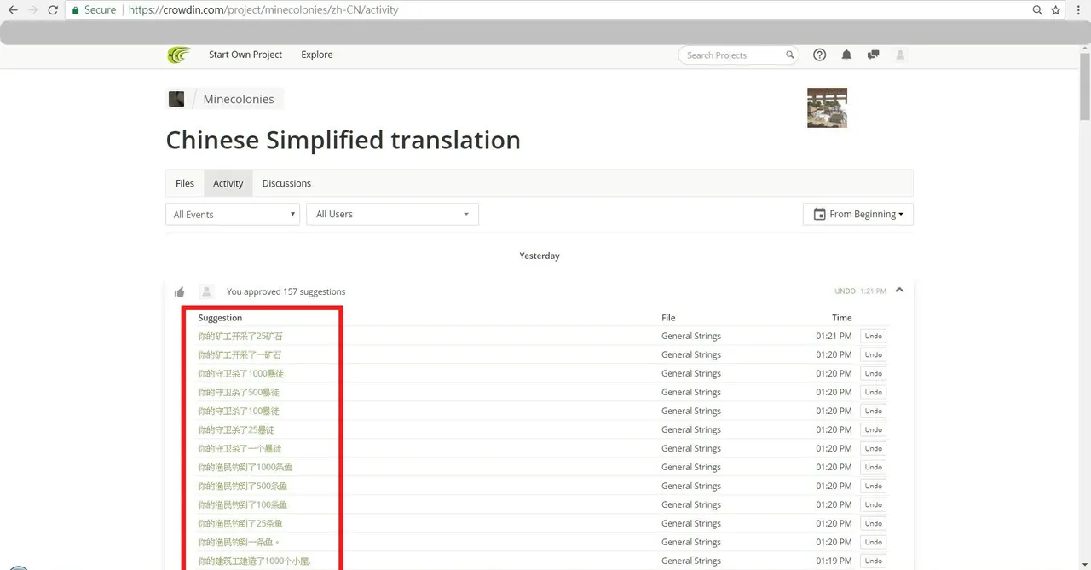Undo approval of 你的守卫杀了1000暴徒
Viewport: 1091px width, 570px height.
(873, 373)
